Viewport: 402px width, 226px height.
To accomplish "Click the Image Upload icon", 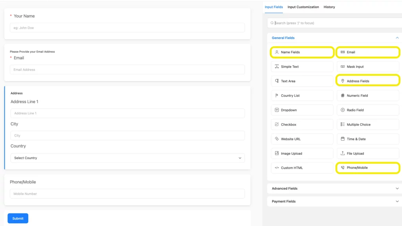I will point(277,153).
